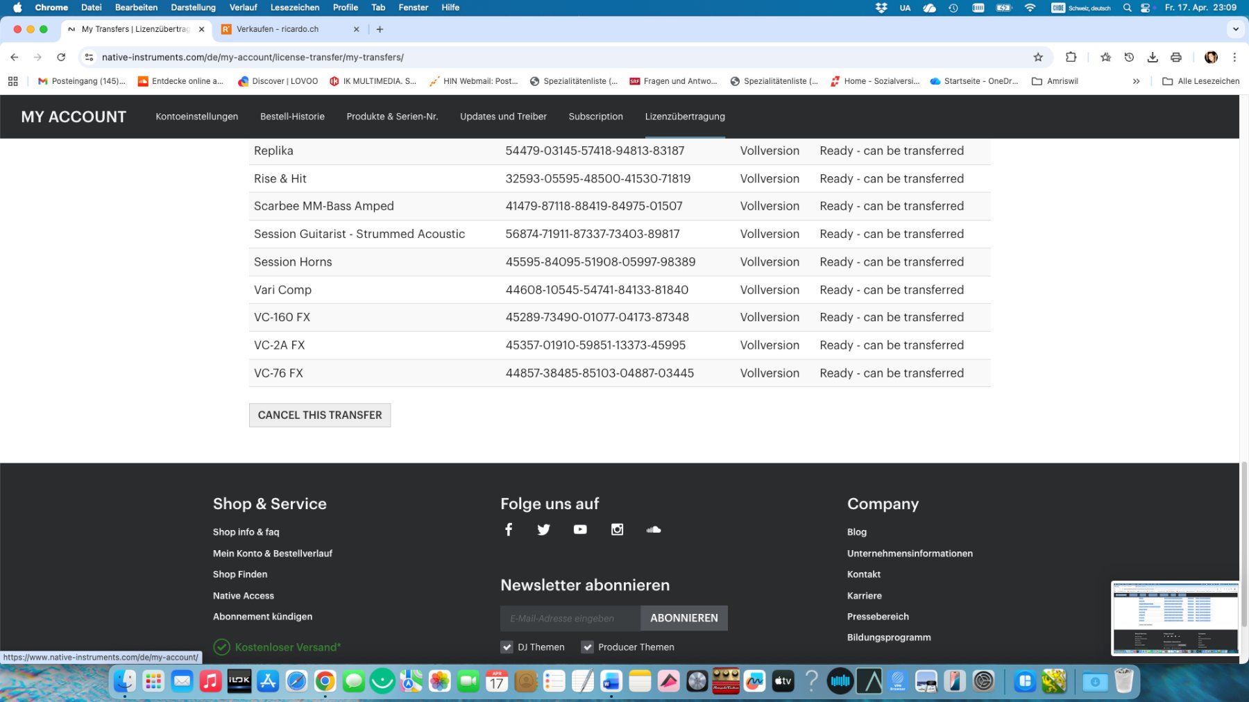Open the Twitter bird icon in the footer
Viewport: 1249px width, 702px height.
click(544, 529)
